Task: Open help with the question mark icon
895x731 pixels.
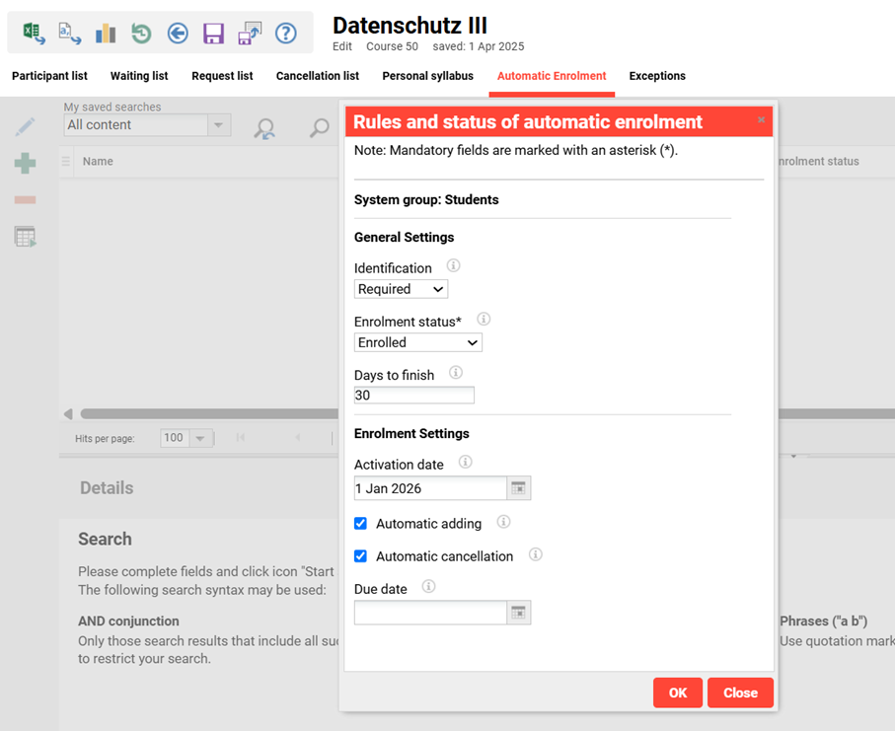Action: pos(285,34)
